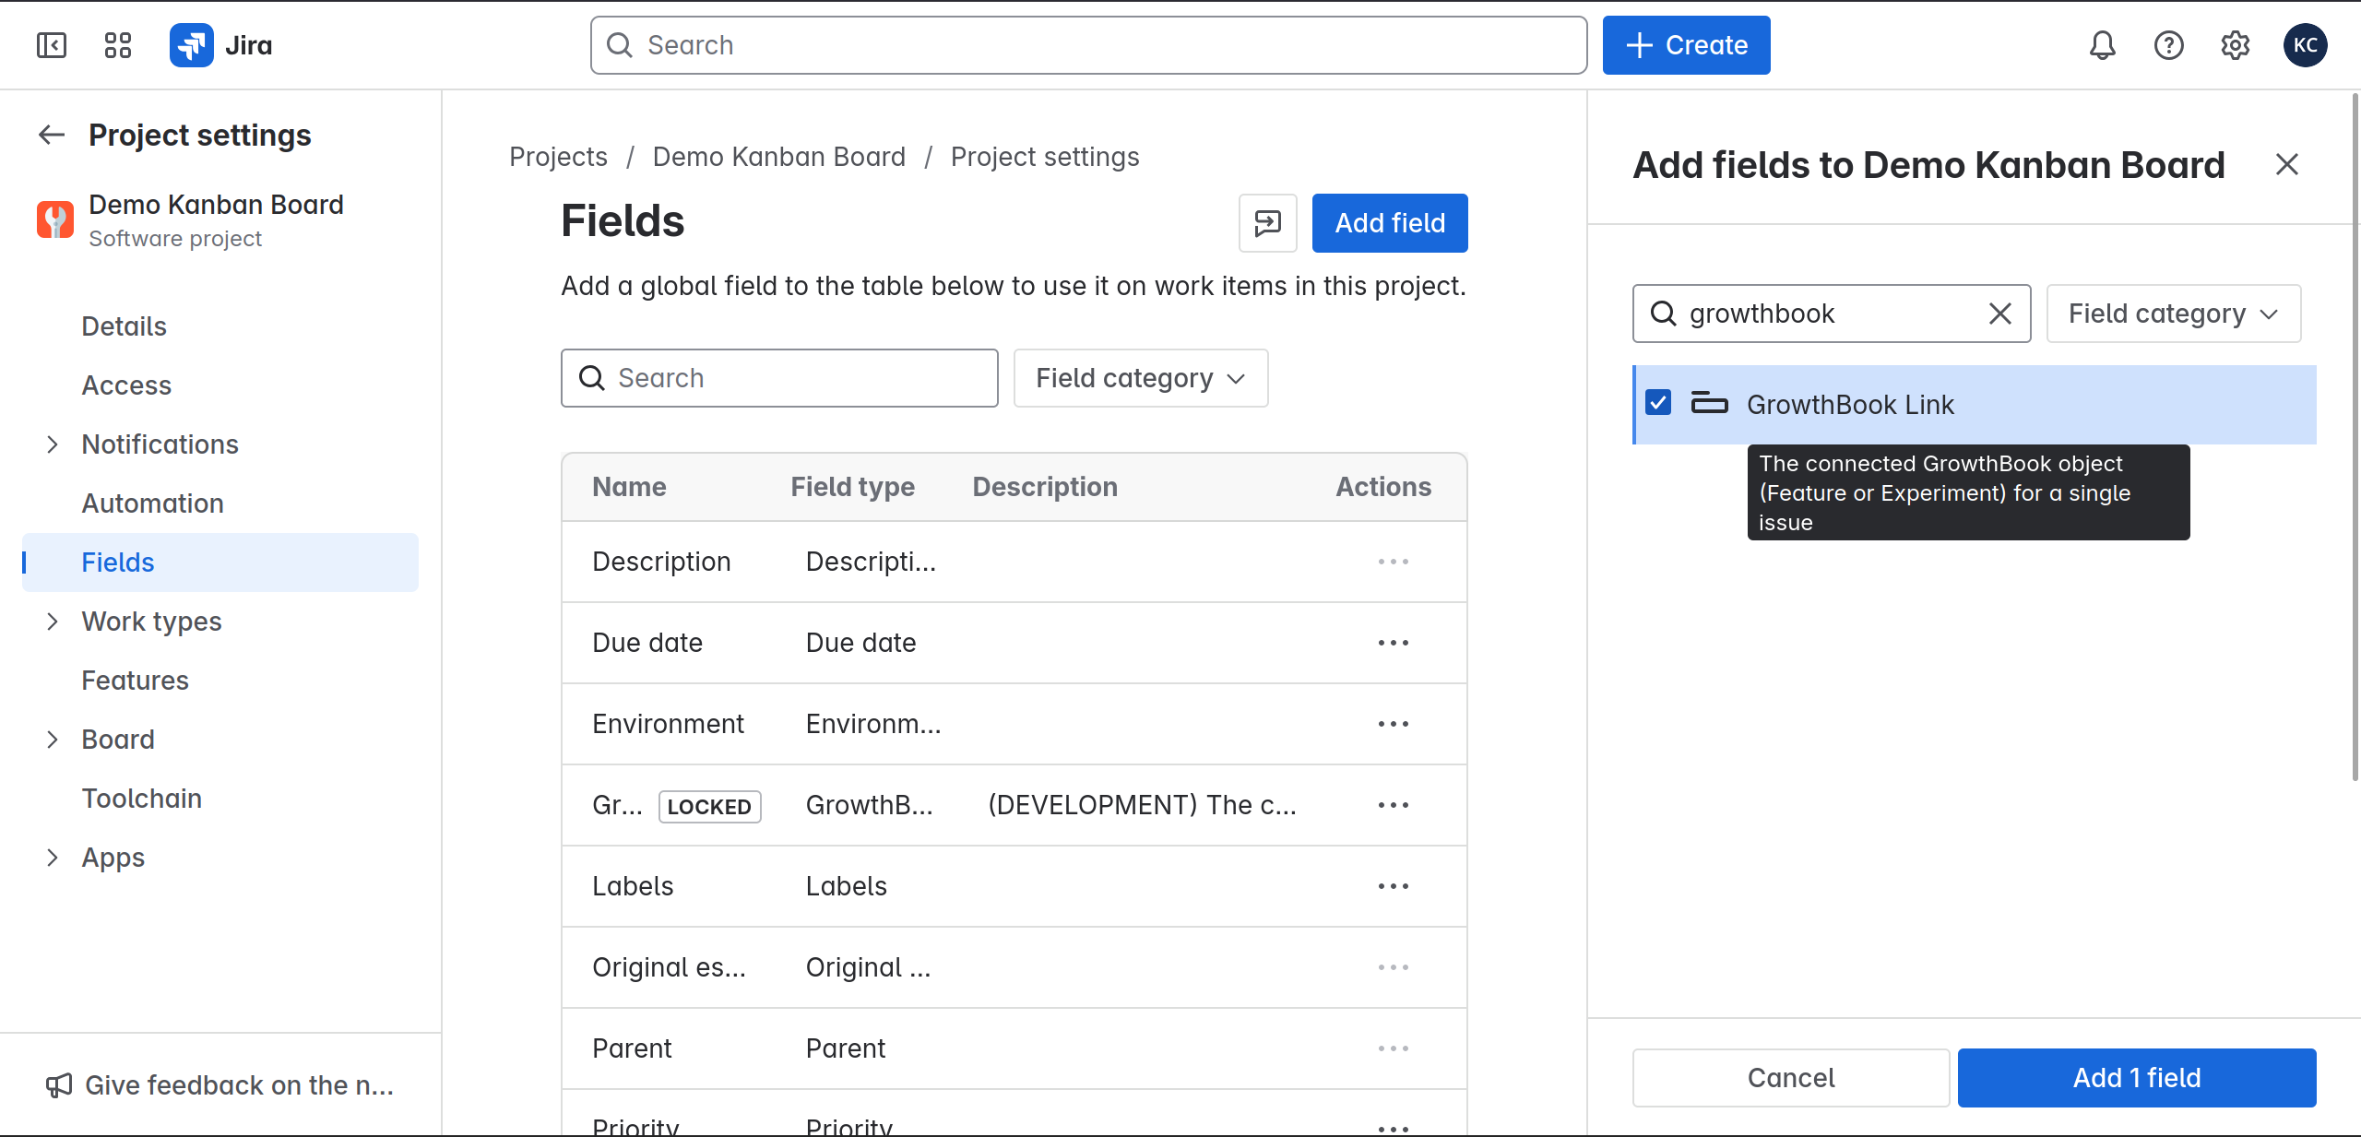Image resolution: width=2361 pixels, height=1137 pixels.
Task: Open actions menu for Labels row
Action: 1394,886
